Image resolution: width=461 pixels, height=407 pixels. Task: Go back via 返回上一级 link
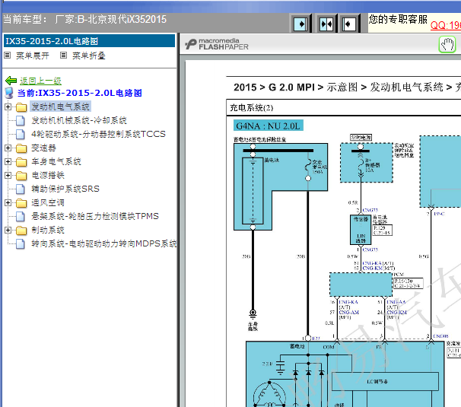pos(40,81)
